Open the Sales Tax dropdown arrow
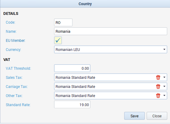 coord(164,77)
